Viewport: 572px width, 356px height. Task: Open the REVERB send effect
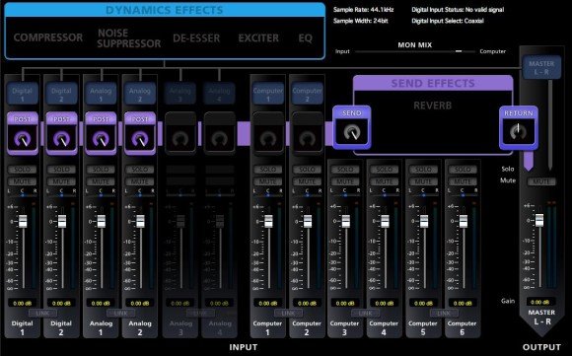(x=433, y=106)
